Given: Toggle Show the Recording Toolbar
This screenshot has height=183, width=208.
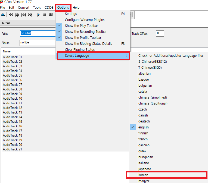Looking at the screenshot, I should pyautogui.click(x=93, y=32).
